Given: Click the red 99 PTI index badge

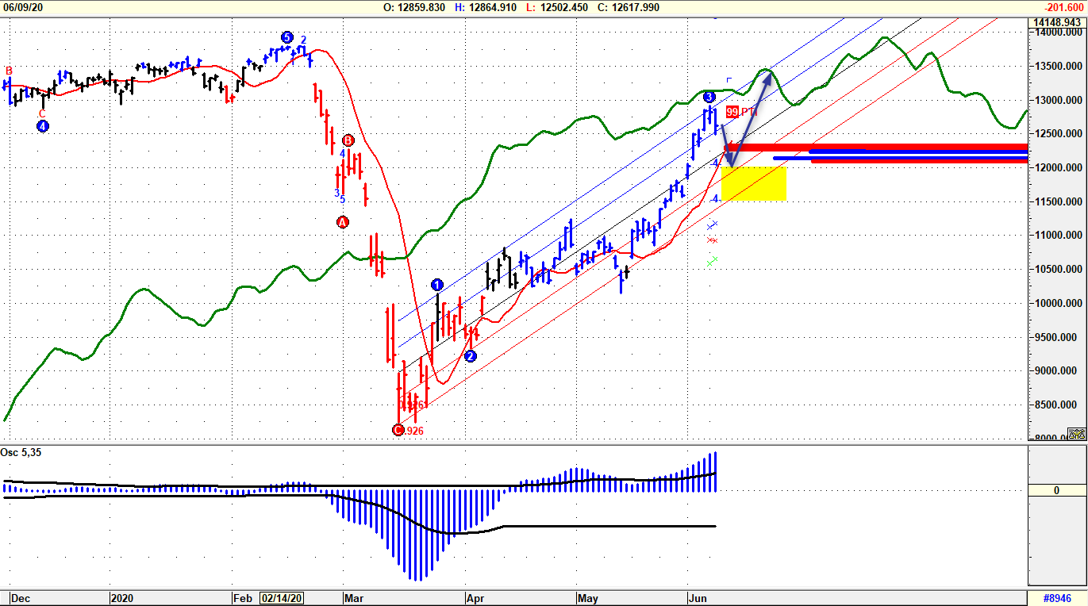Looking at the screenshot, I should point(732,112).
